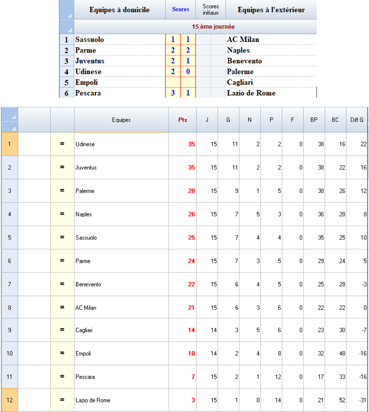
Task: Click the equals sign icon in Lazio de Rome's row
Action: point(62,400)
